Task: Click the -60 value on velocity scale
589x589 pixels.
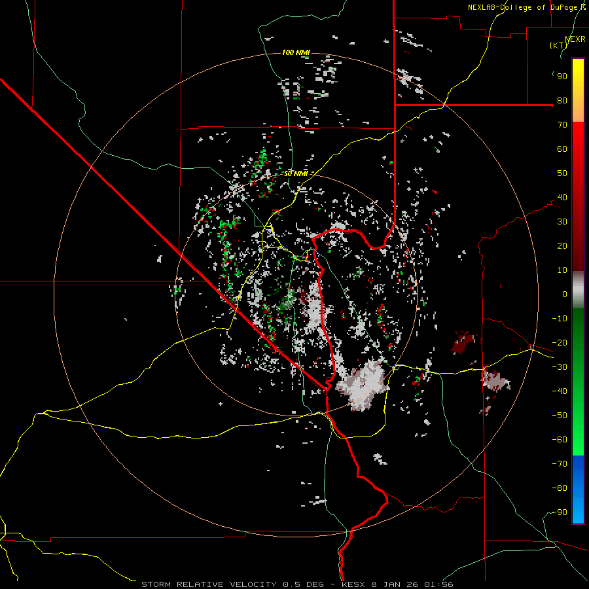Action: (560, 440)
